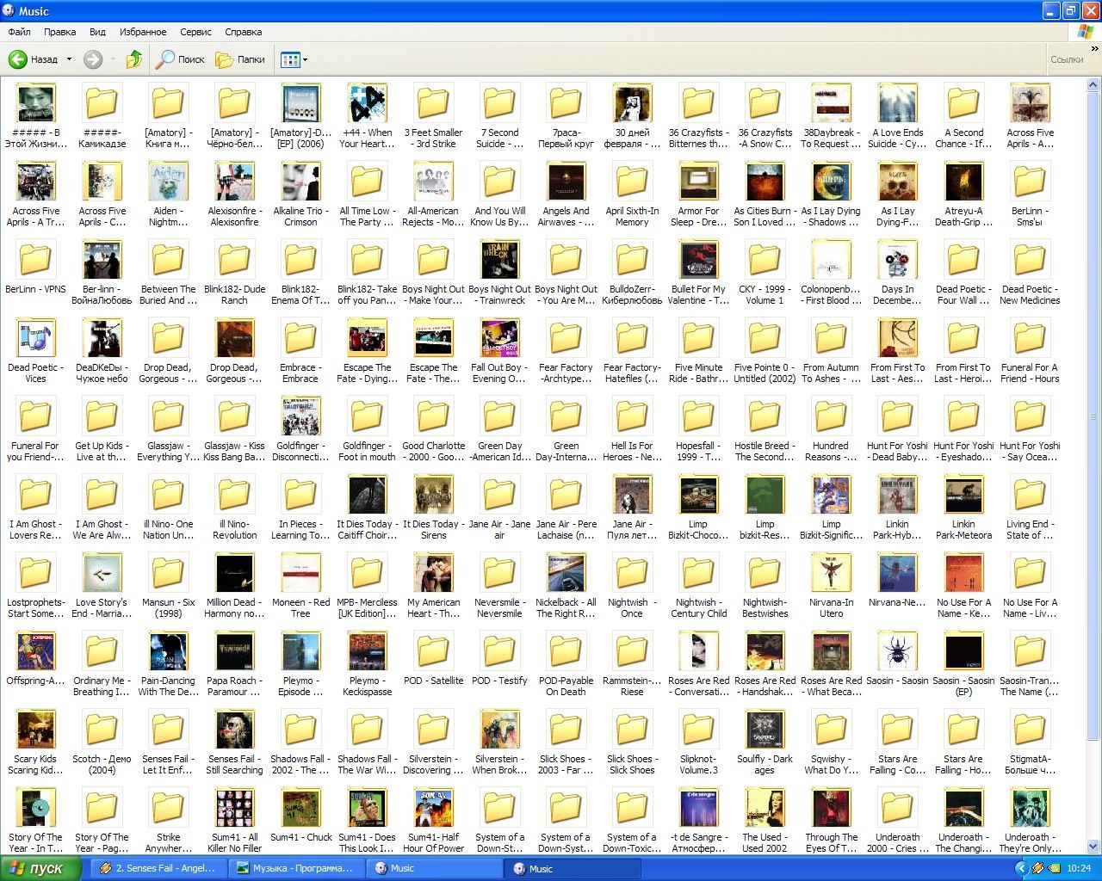The image size is (1102, 881).
Task: Select As I Lay Dying - Shadows folder
Action: point(831,194)
